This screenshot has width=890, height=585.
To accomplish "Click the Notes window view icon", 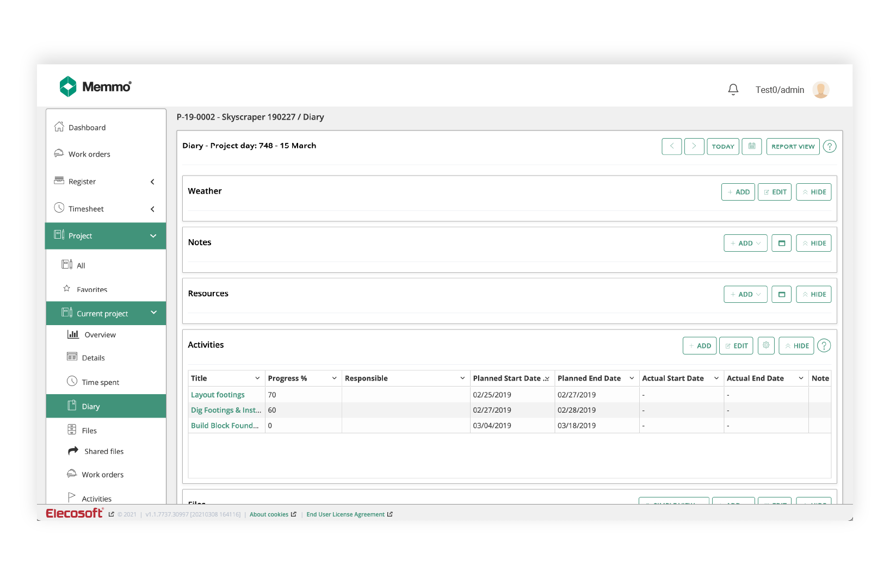I will (781, 243).
